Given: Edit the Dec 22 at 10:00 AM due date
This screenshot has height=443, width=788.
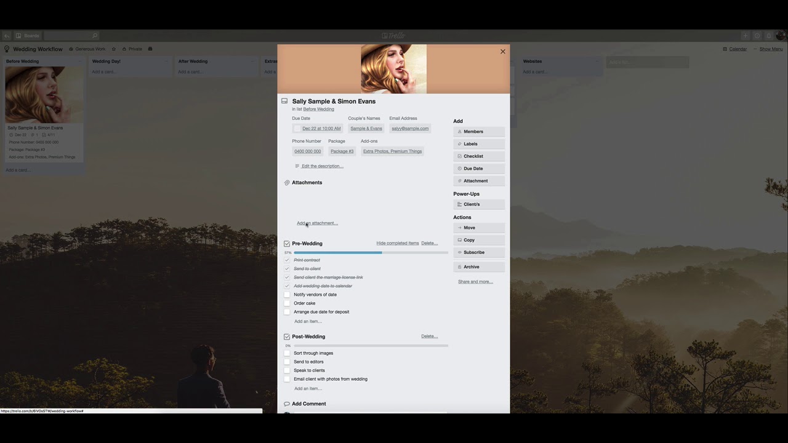Looking at the screenshot, I should [x=321, y=129].
